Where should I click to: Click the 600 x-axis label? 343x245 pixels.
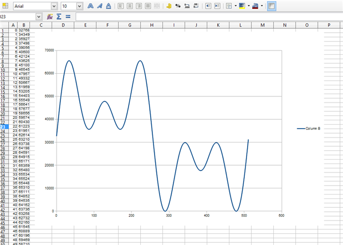click(x=281, y=216)
